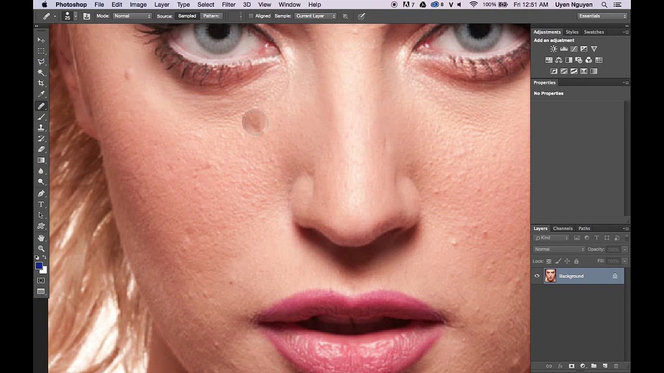This screenshot has height=373, width=664.
Task: Select the Dodge tool
Action: [x=41, y=182]
